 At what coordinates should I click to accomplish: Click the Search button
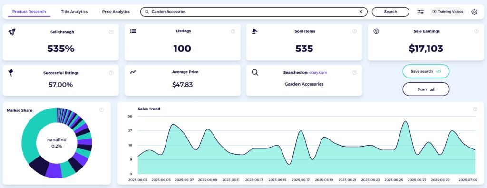click(x=390, y=12)
